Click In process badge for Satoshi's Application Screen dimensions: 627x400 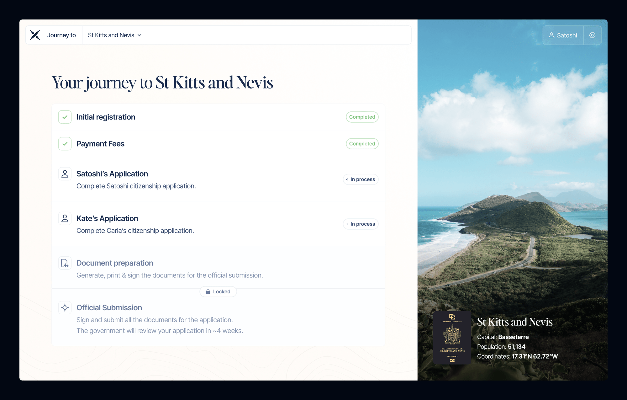click(361, 179)
